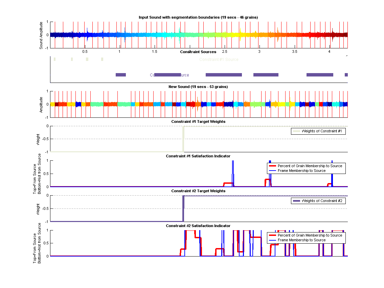
Task: Click the Amplitude y-axis label of New Sound plot
Action: (41, 105)
